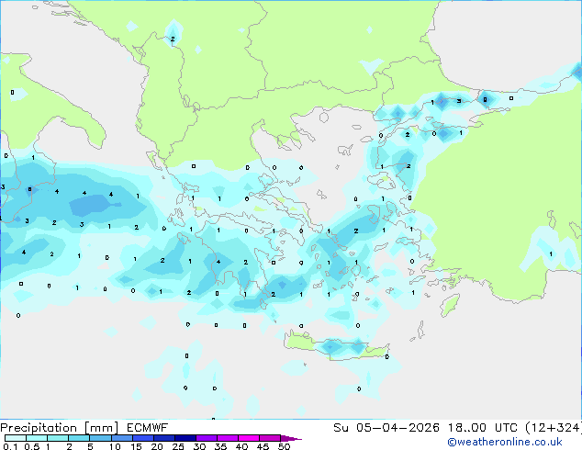Click the "10" legend scale value
The image size is (582, 450).
(115, 446)
